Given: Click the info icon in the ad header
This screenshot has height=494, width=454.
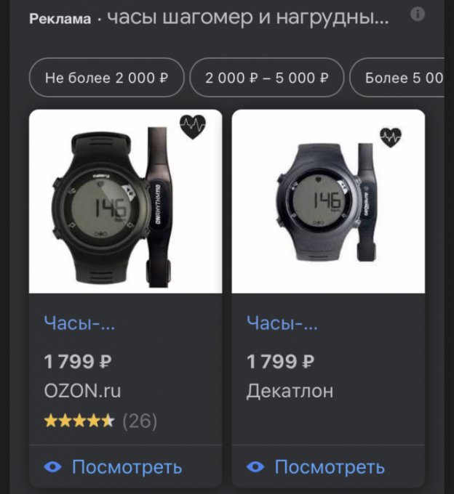Looking at the screenshot, I should [x=418, y=15].
